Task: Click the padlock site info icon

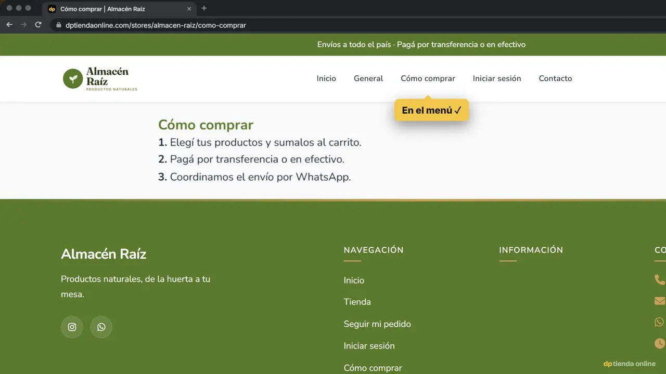Action: coord(59,25)
